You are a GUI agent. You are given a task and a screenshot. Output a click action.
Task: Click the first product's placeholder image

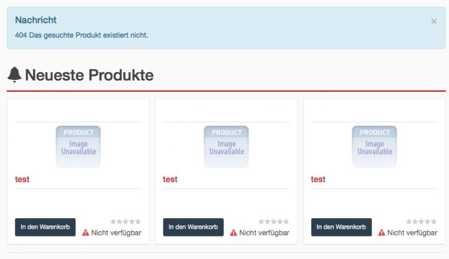coord(78,147)
